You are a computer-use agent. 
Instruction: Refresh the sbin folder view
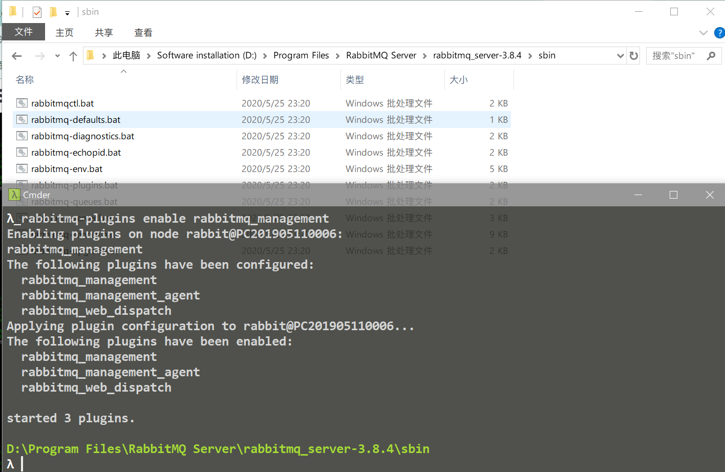[x=634, y=56]
